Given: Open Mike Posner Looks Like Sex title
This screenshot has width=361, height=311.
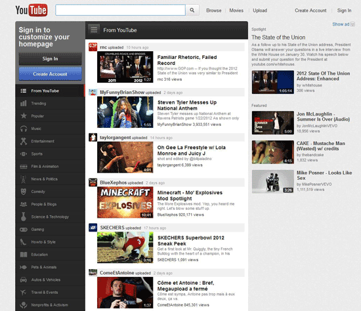Looking at the screenshot, I should [x=324, y=175].
